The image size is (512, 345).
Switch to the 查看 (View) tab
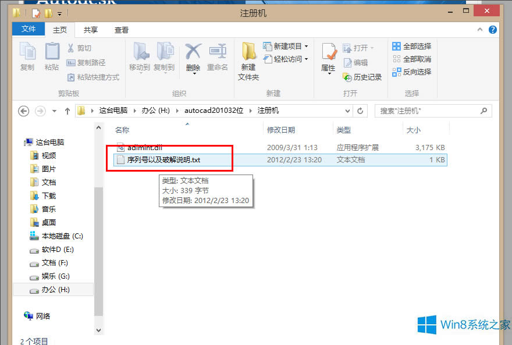click(121, 29)
